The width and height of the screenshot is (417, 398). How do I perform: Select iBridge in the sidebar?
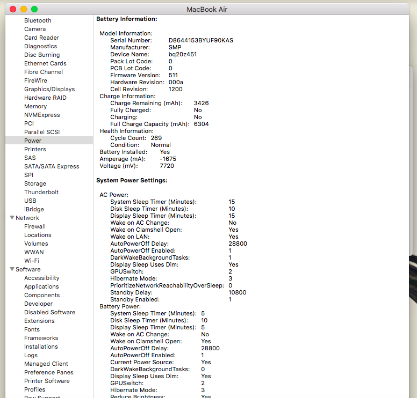point(34,209)
